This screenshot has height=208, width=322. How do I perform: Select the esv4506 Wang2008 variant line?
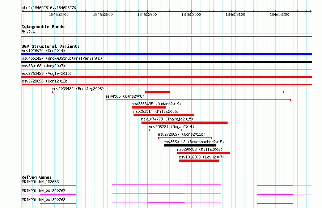click(198, 100)
